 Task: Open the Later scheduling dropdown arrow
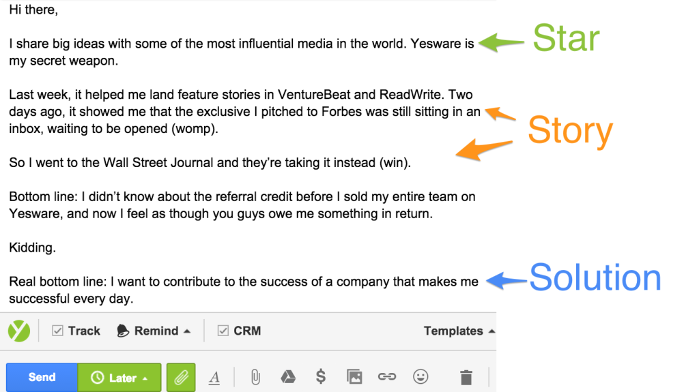[x=145, y=378]
